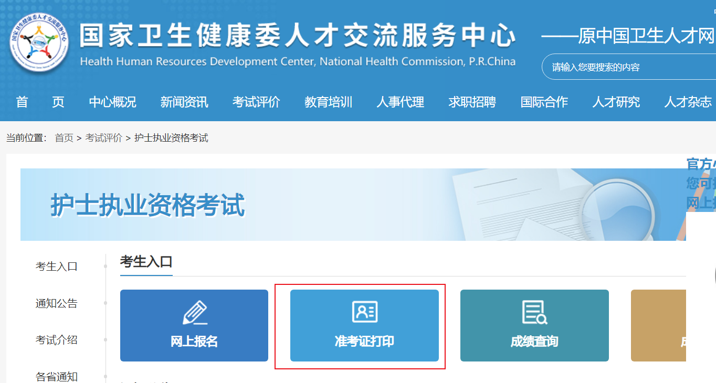
Task: Click the document search icon for 成绩查询
Action: pyautogui.click(x=534, y=312)
